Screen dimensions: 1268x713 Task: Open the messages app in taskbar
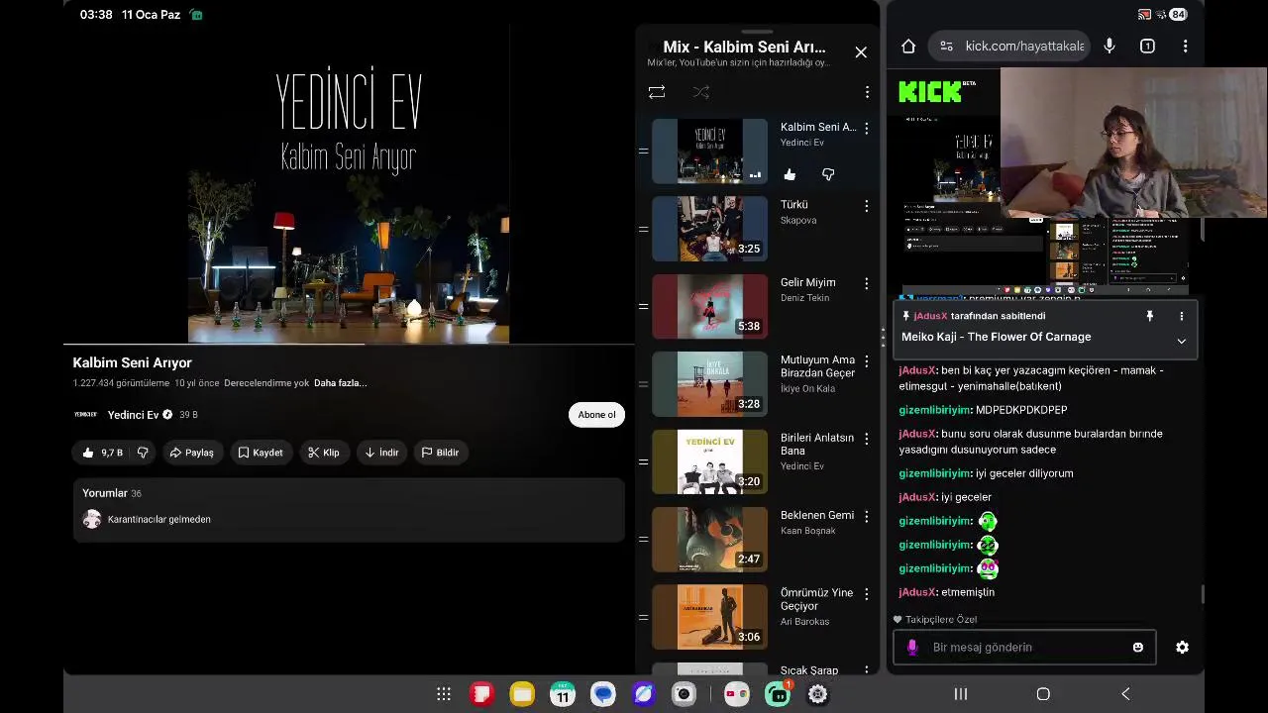[x=603, y=694]
